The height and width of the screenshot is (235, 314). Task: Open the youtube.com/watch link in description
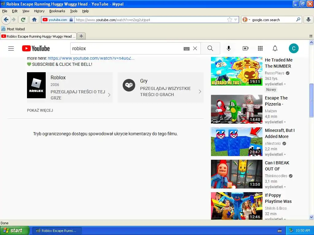point(91,58)
